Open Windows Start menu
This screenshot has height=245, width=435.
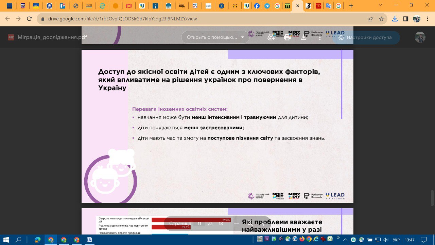point(6,240)
